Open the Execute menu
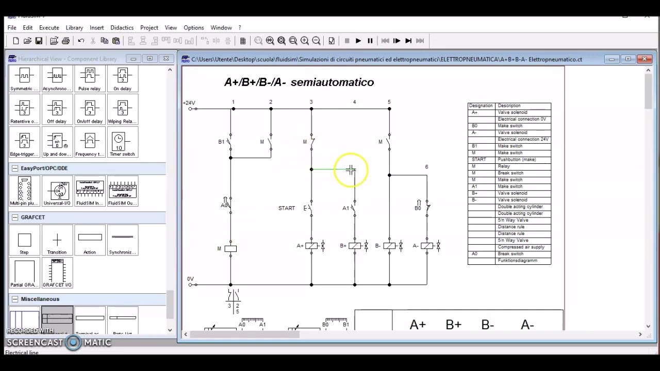The width and height of the screenshot is (660, 371). tap(49, 28)
